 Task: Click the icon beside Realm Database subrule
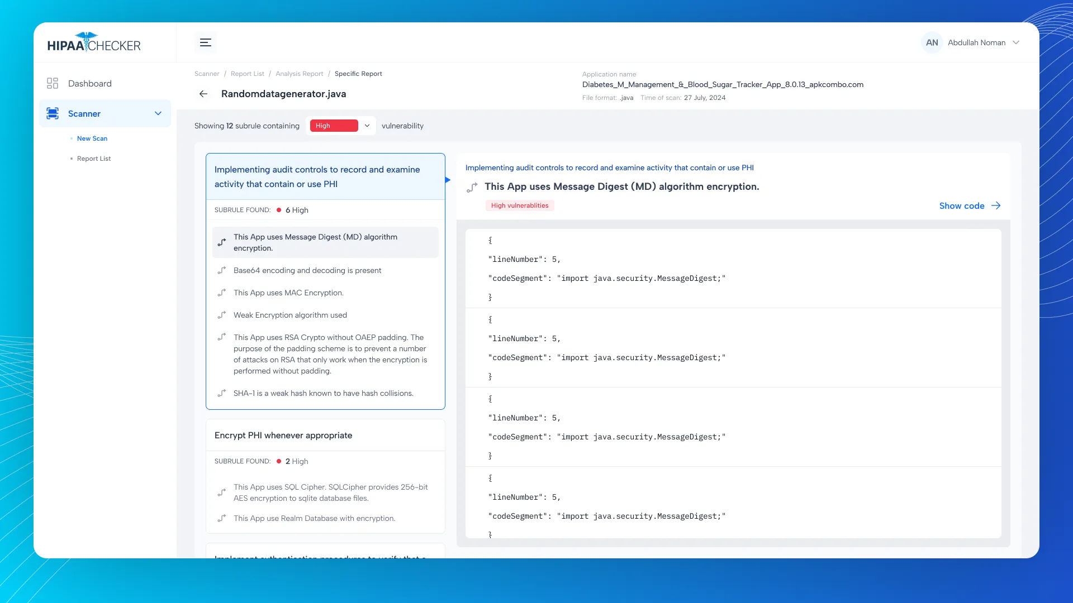coord(222,518)
